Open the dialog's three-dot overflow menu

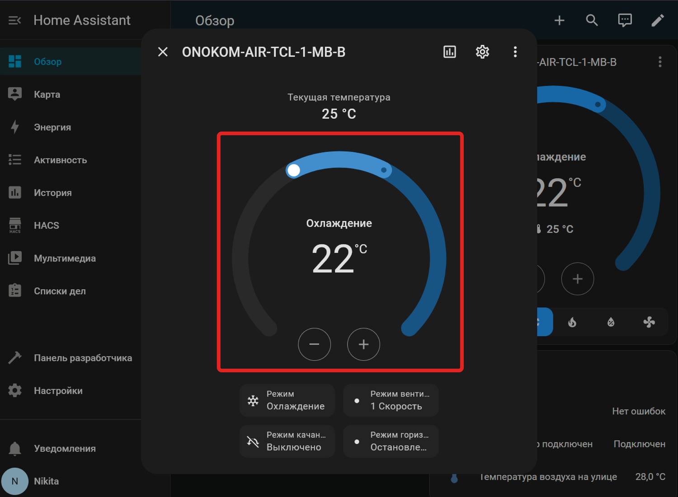(515, 52)
